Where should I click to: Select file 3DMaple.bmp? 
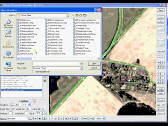(x=81, y=26)
